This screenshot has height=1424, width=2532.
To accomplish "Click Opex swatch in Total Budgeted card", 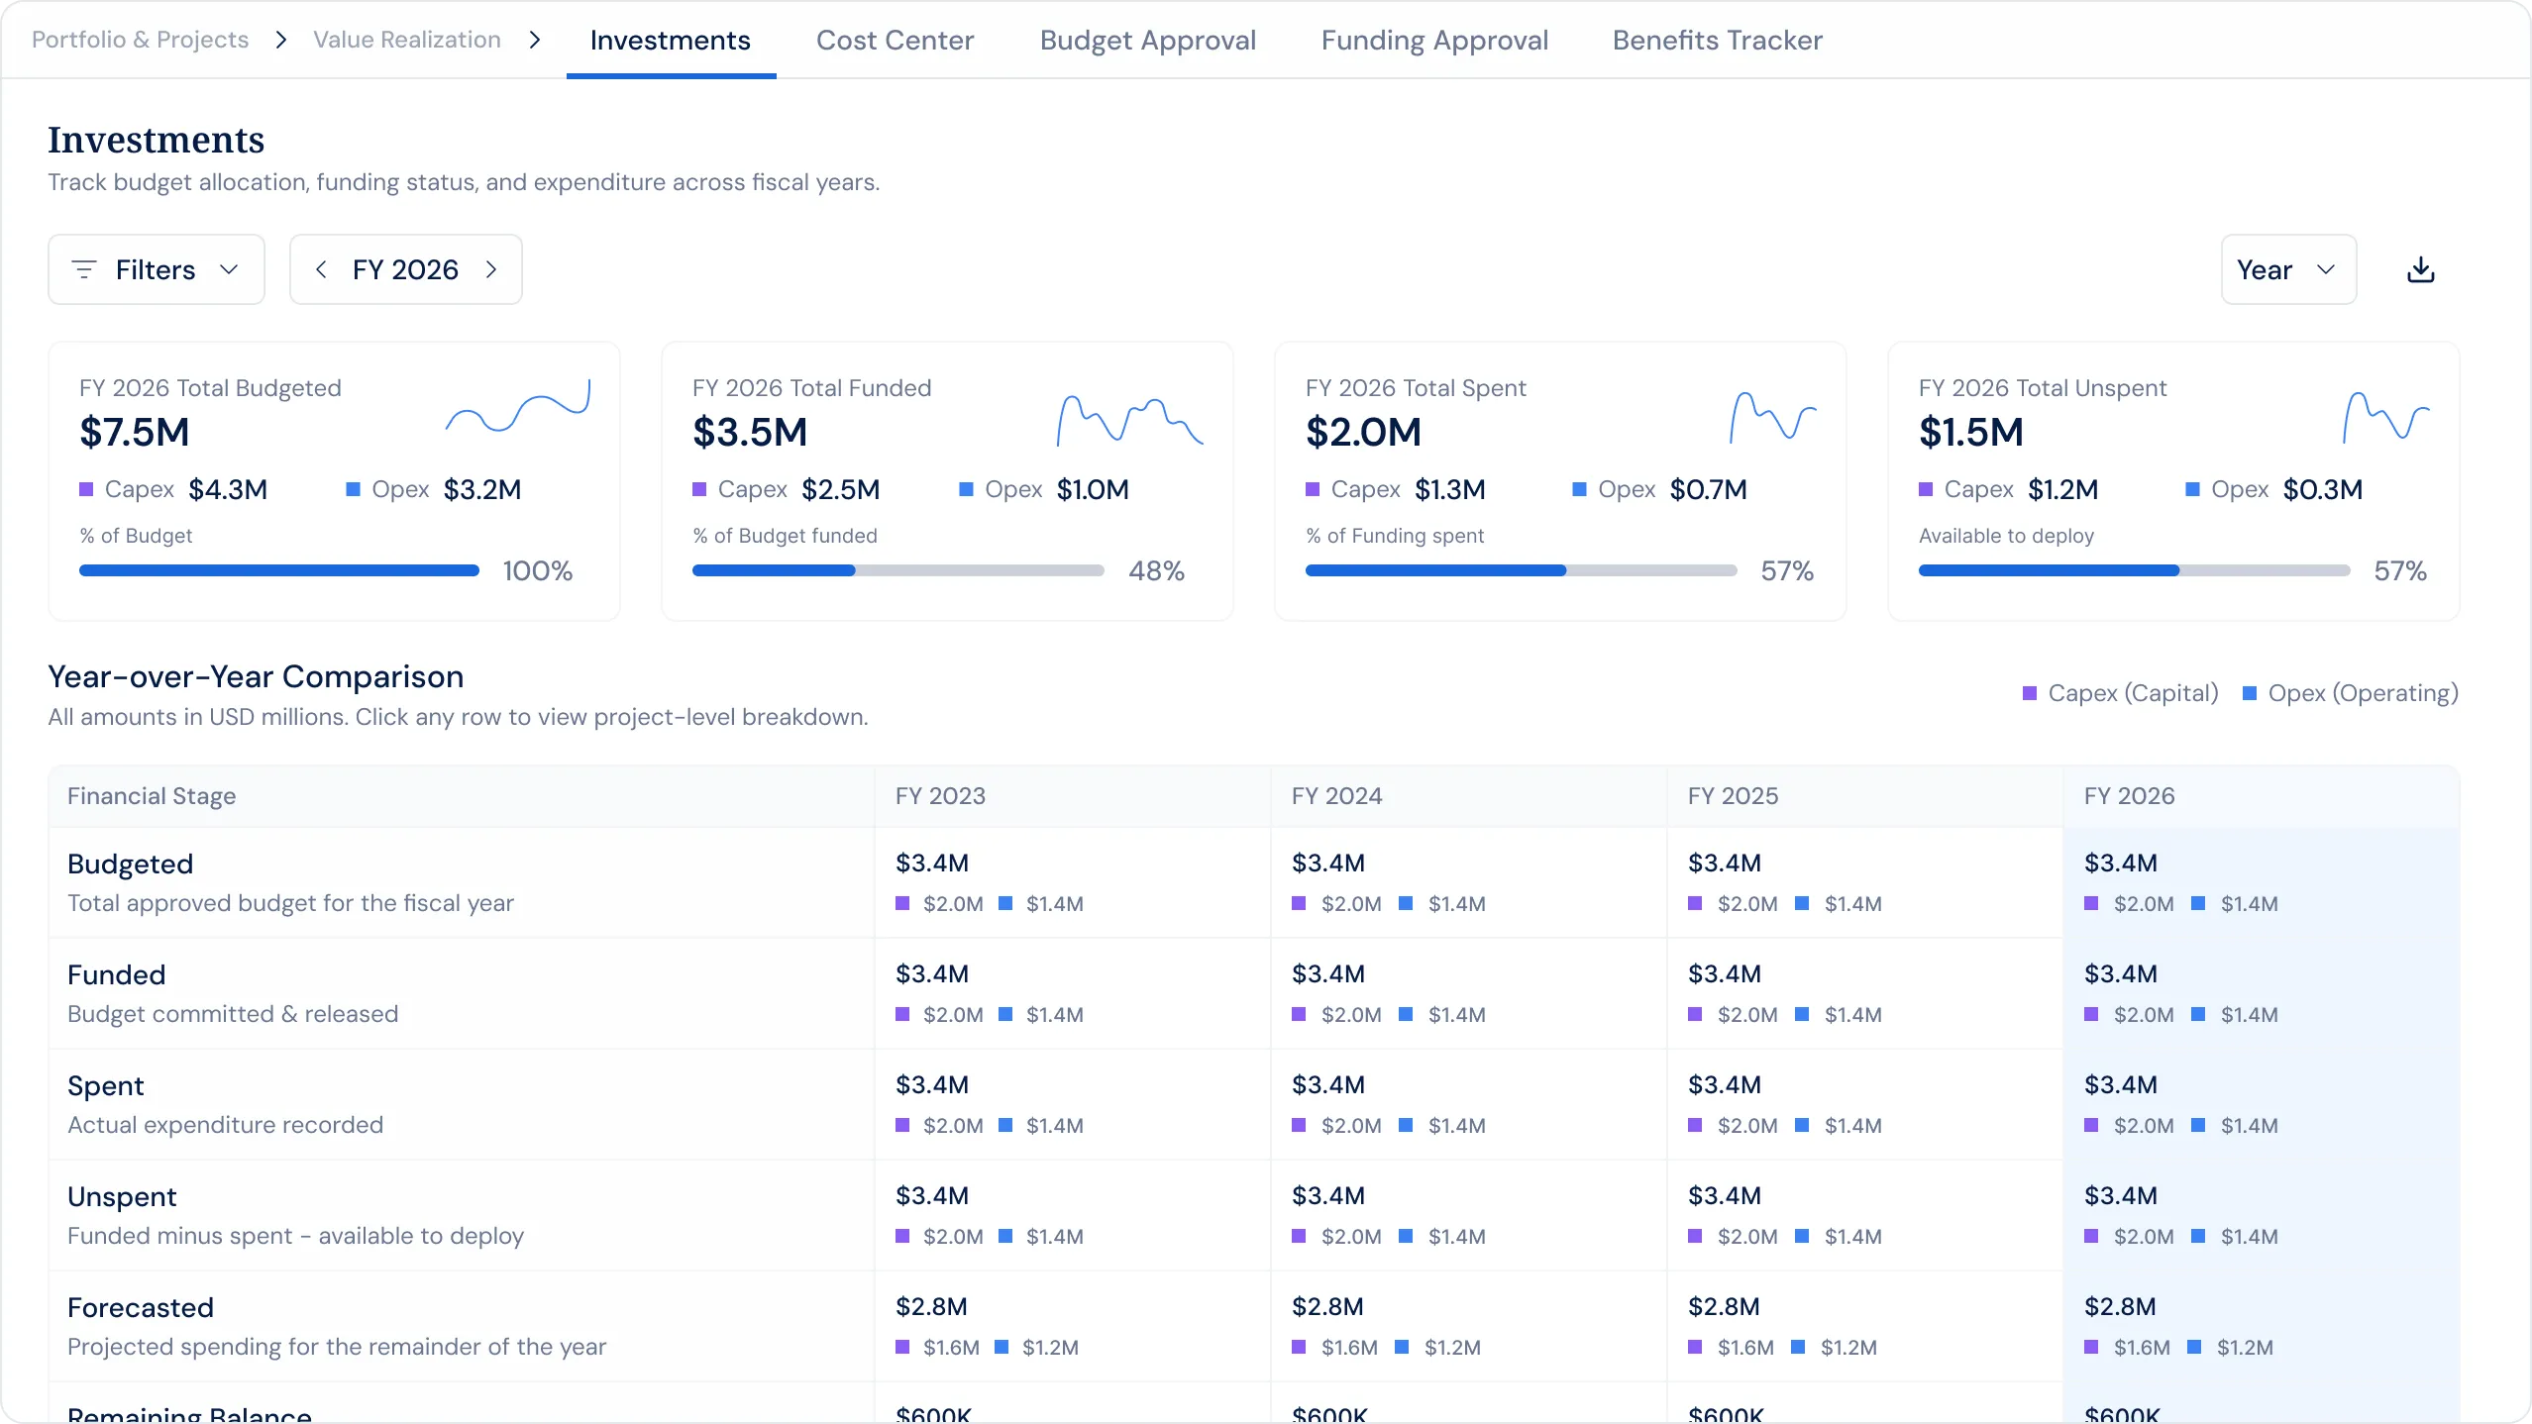I will coord(353,489).
